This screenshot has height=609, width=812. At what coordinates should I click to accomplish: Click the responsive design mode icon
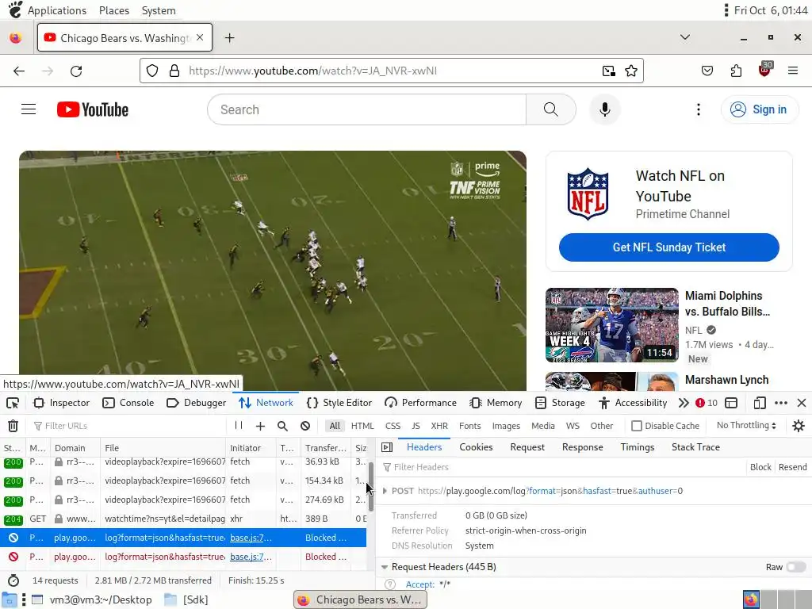(x=759, y=403)
